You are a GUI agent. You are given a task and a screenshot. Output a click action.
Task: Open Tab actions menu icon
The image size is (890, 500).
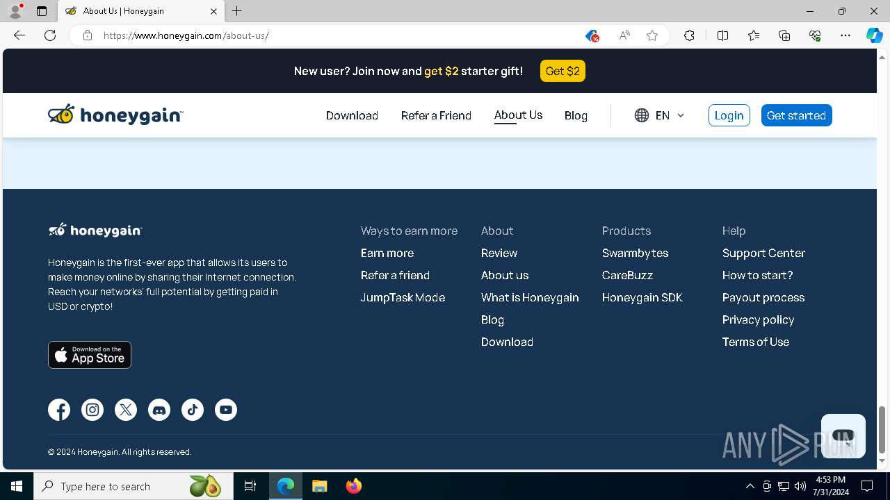coord(42,11)
